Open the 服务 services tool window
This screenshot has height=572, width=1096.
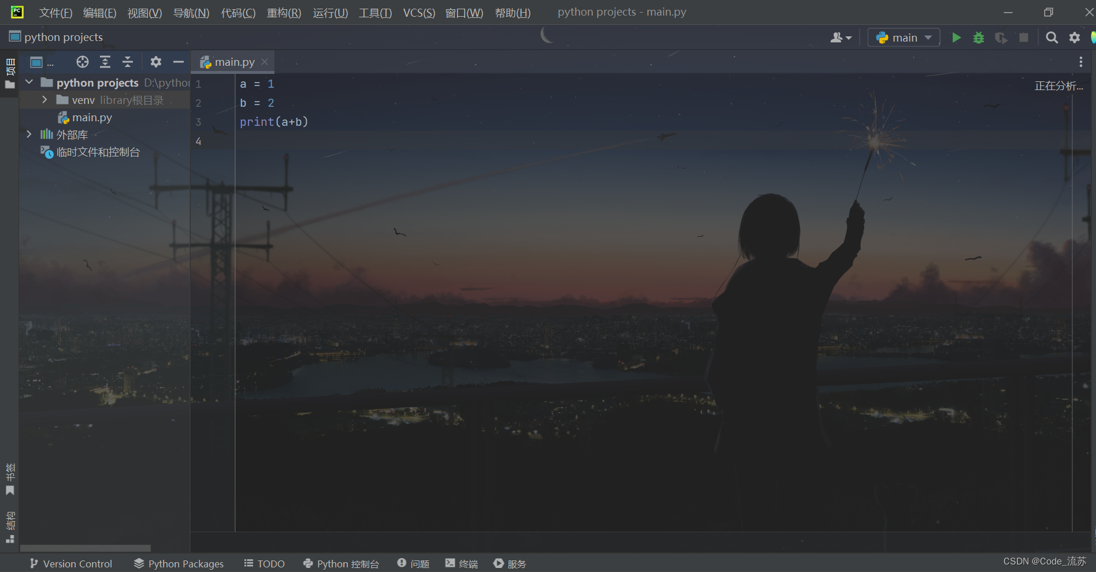pyautogui.click(x=510, y=564)
